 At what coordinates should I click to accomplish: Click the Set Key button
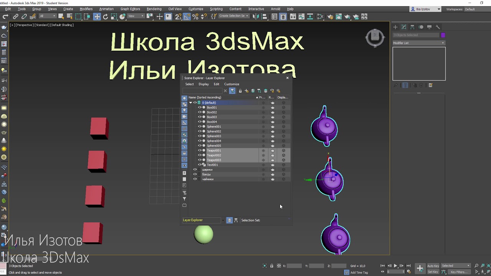coord(433,272)
